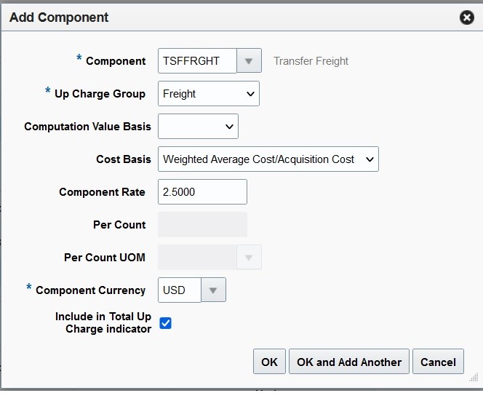Open Computation Value Basis dropdown
483x393 pixels.
pos(198,127)
